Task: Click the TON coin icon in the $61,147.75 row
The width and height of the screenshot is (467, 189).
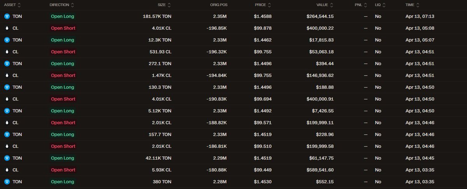Action: tap(7, 158)
